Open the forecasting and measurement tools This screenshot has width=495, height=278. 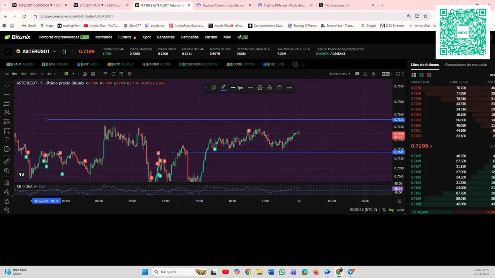(7, 122)
